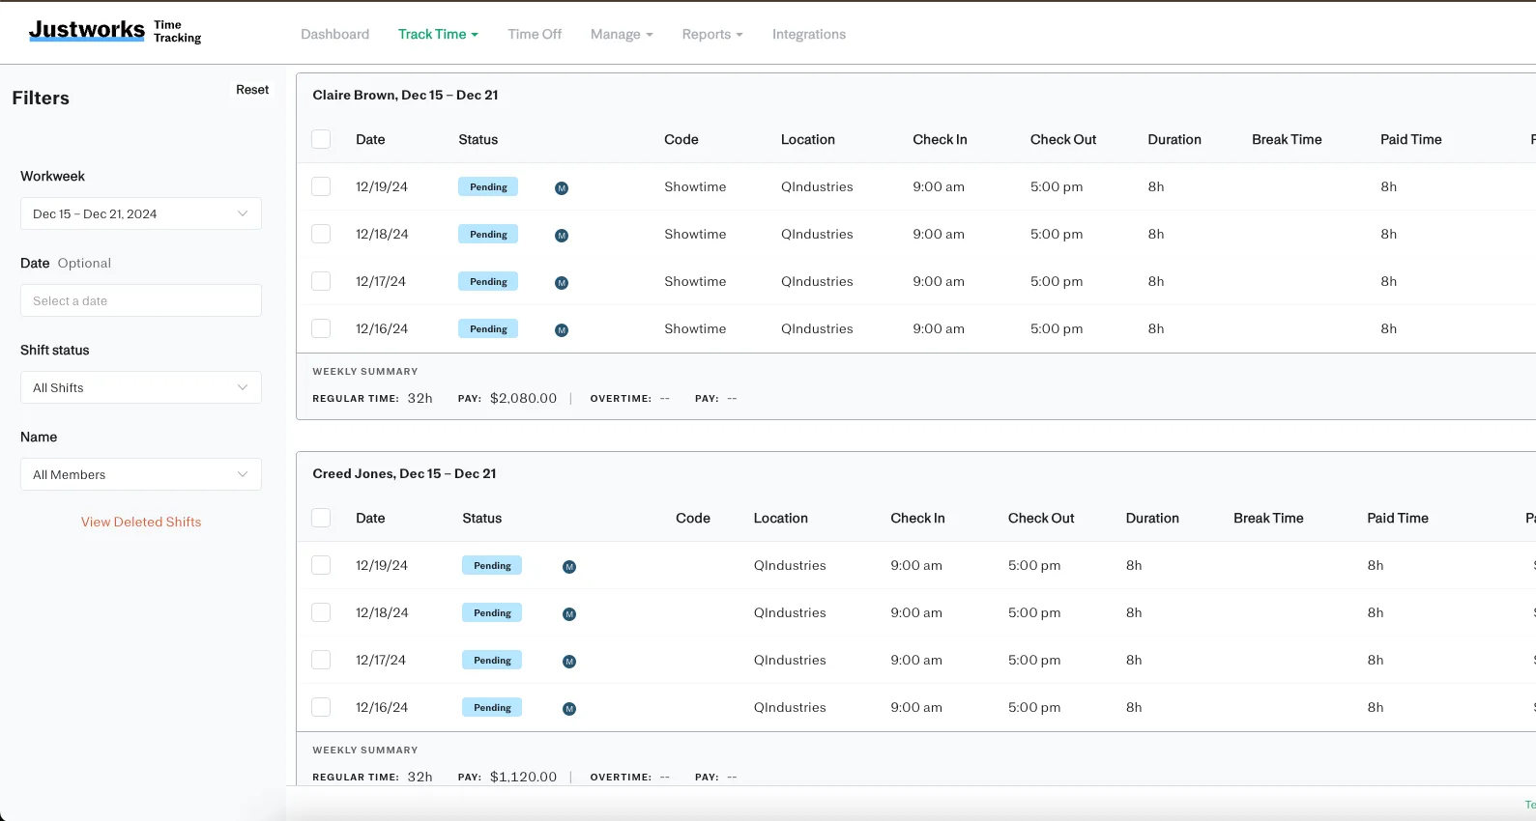Expand the Manage navigation menu
1536x821 pixels.
pyautogui.click(x=622, y=34)
